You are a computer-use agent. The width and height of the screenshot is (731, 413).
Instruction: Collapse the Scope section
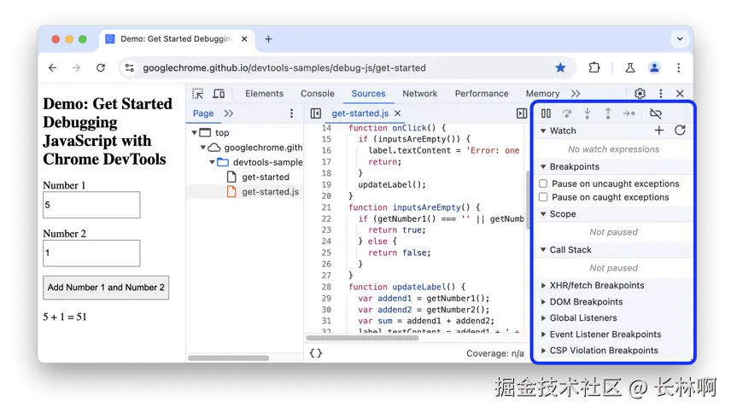[543, 213]
